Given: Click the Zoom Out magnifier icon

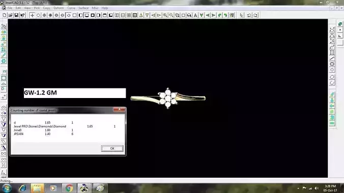Looking at the screenshot, I should (171, 15).
